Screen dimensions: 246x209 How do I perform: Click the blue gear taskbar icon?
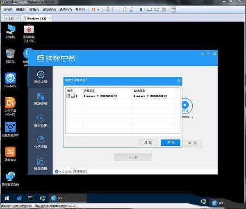click(20, 198)
